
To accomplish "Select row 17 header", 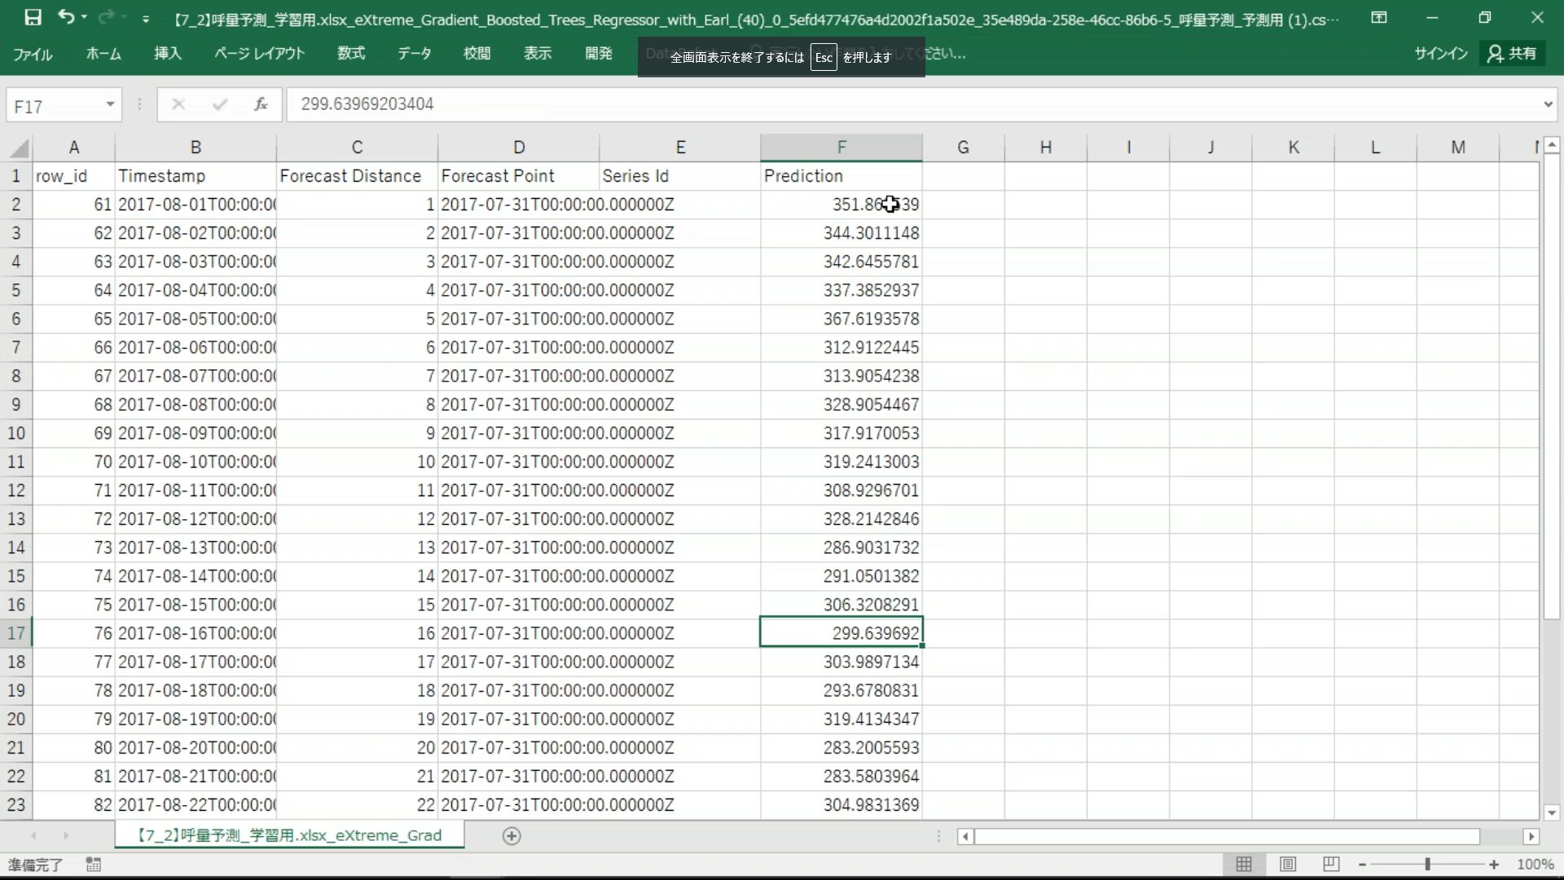I will 16,633.
